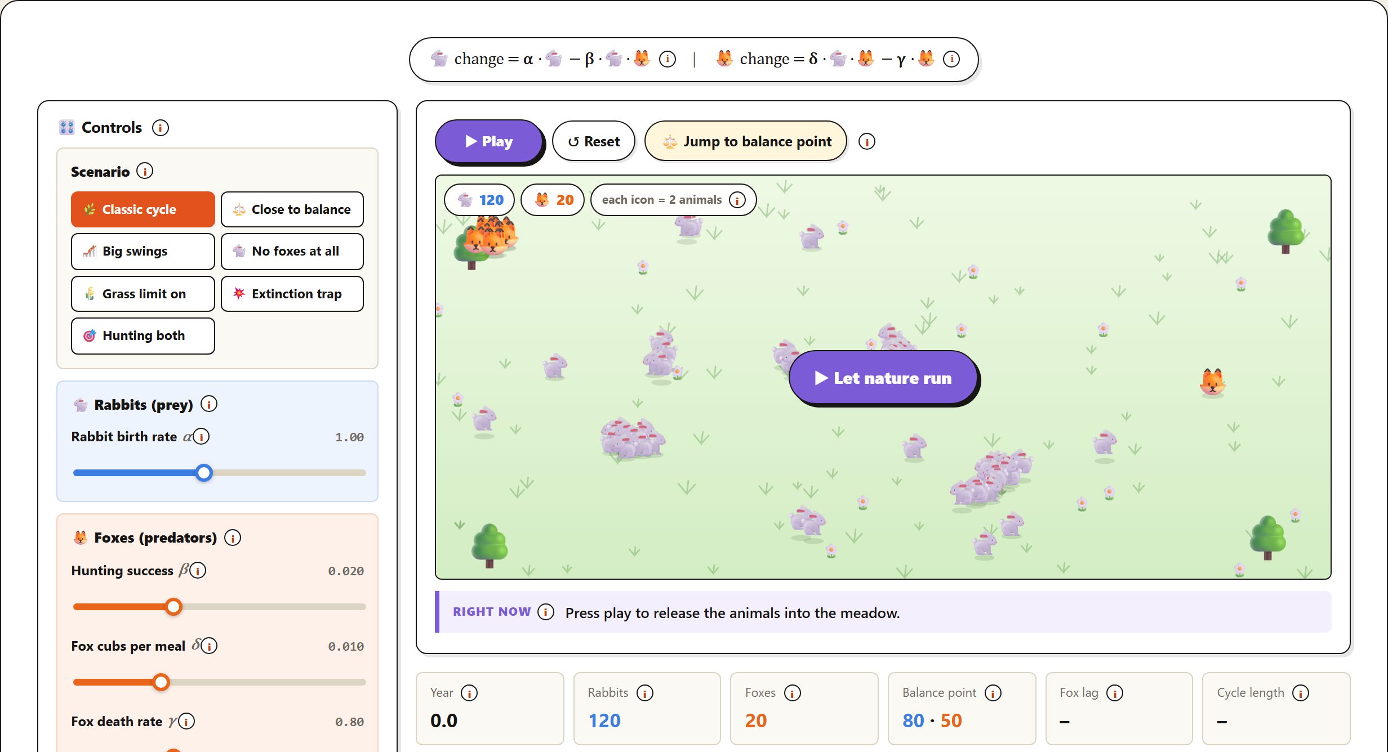
Task: Open 'each icon = 2 animals' info icon
Action: (737, 200)
